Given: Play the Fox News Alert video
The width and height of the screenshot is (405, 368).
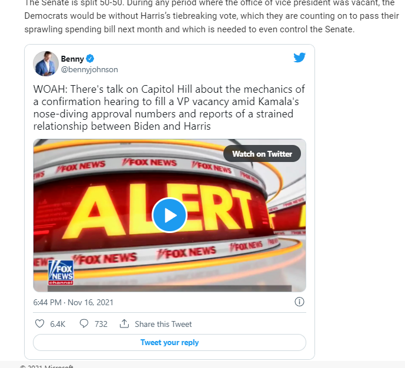Looking at the screenshot, I should pos(169,215).
